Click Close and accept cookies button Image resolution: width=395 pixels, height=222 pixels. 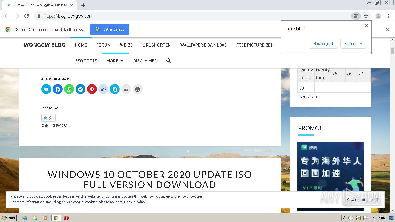pos(363,199)
